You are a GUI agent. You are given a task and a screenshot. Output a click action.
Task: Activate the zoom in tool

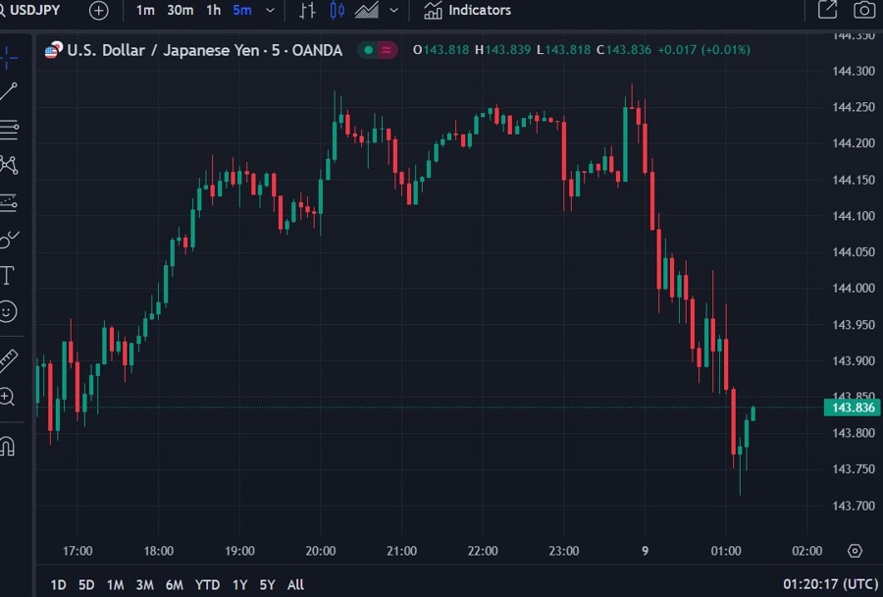click(8, 397)
